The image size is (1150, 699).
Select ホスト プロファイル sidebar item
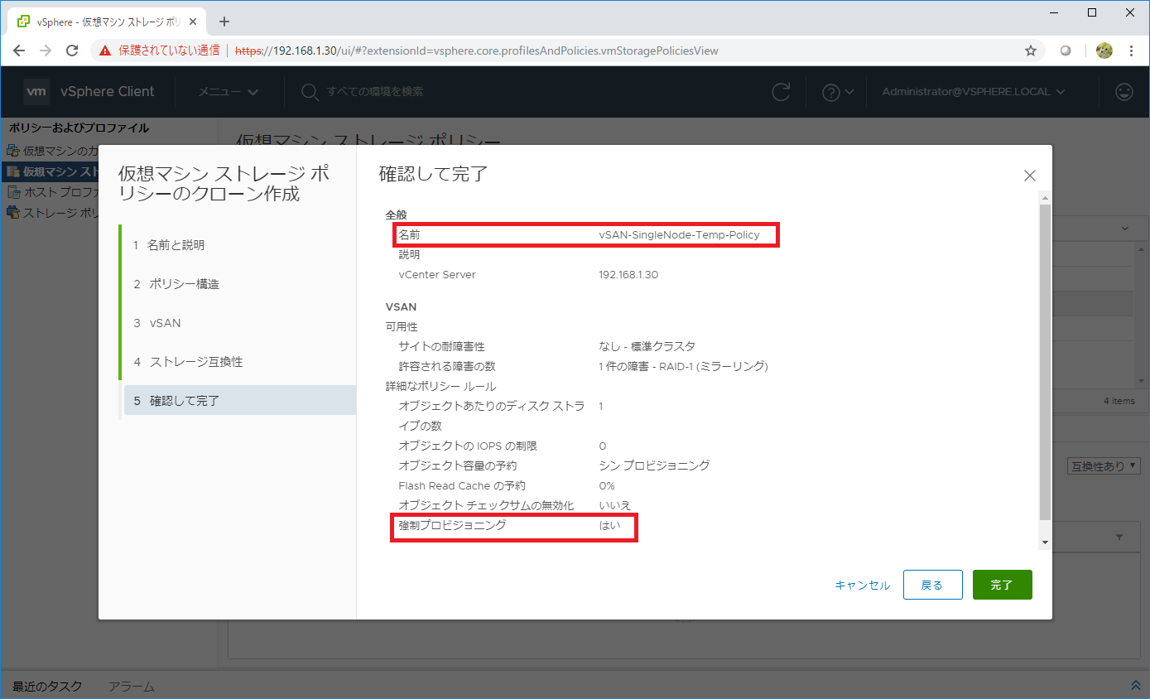pos(53,192)
